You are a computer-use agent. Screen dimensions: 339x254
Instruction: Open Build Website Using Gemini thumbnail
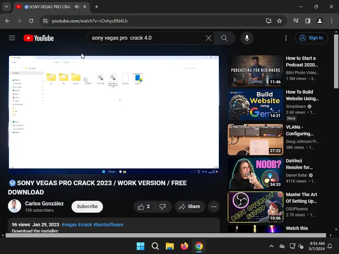tap(255, 104)
